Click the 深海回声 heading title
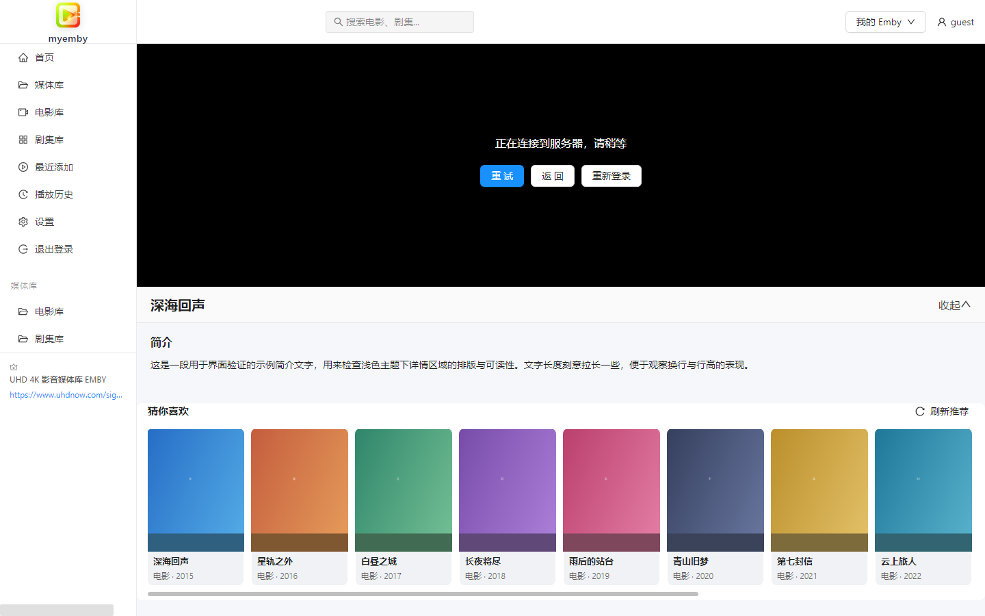Image resolution: width=985 pixels, height=616 pixels. (x=178, y=305)
